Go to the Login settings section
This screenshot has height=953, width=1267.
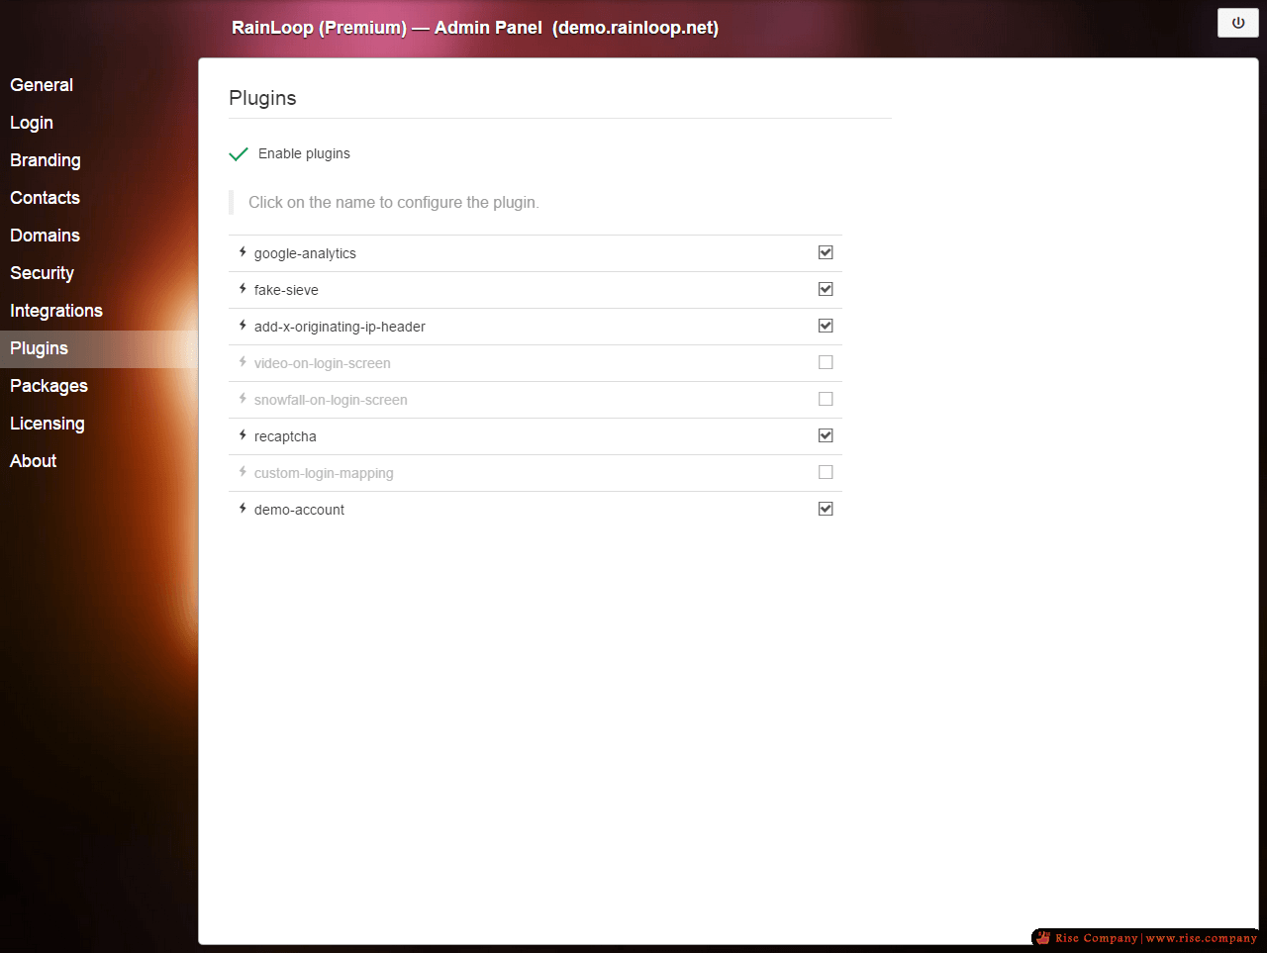pyautogui.click(x=99, y=123)
